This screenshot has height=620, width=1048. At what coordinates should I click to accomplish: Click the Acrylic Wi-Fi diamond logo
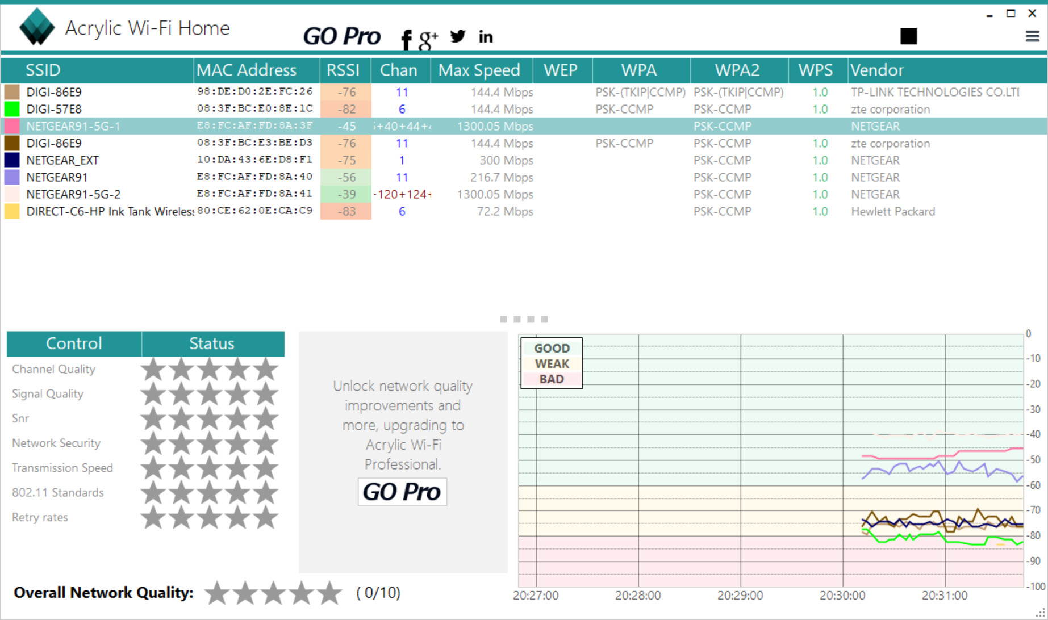(x=37, y=27)
